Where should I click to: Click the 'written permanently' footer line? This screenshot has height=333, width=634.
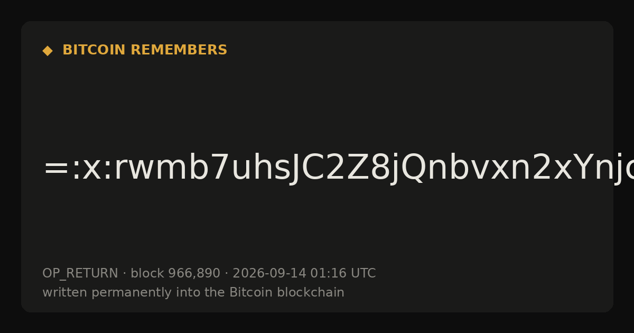pos(193,293)
